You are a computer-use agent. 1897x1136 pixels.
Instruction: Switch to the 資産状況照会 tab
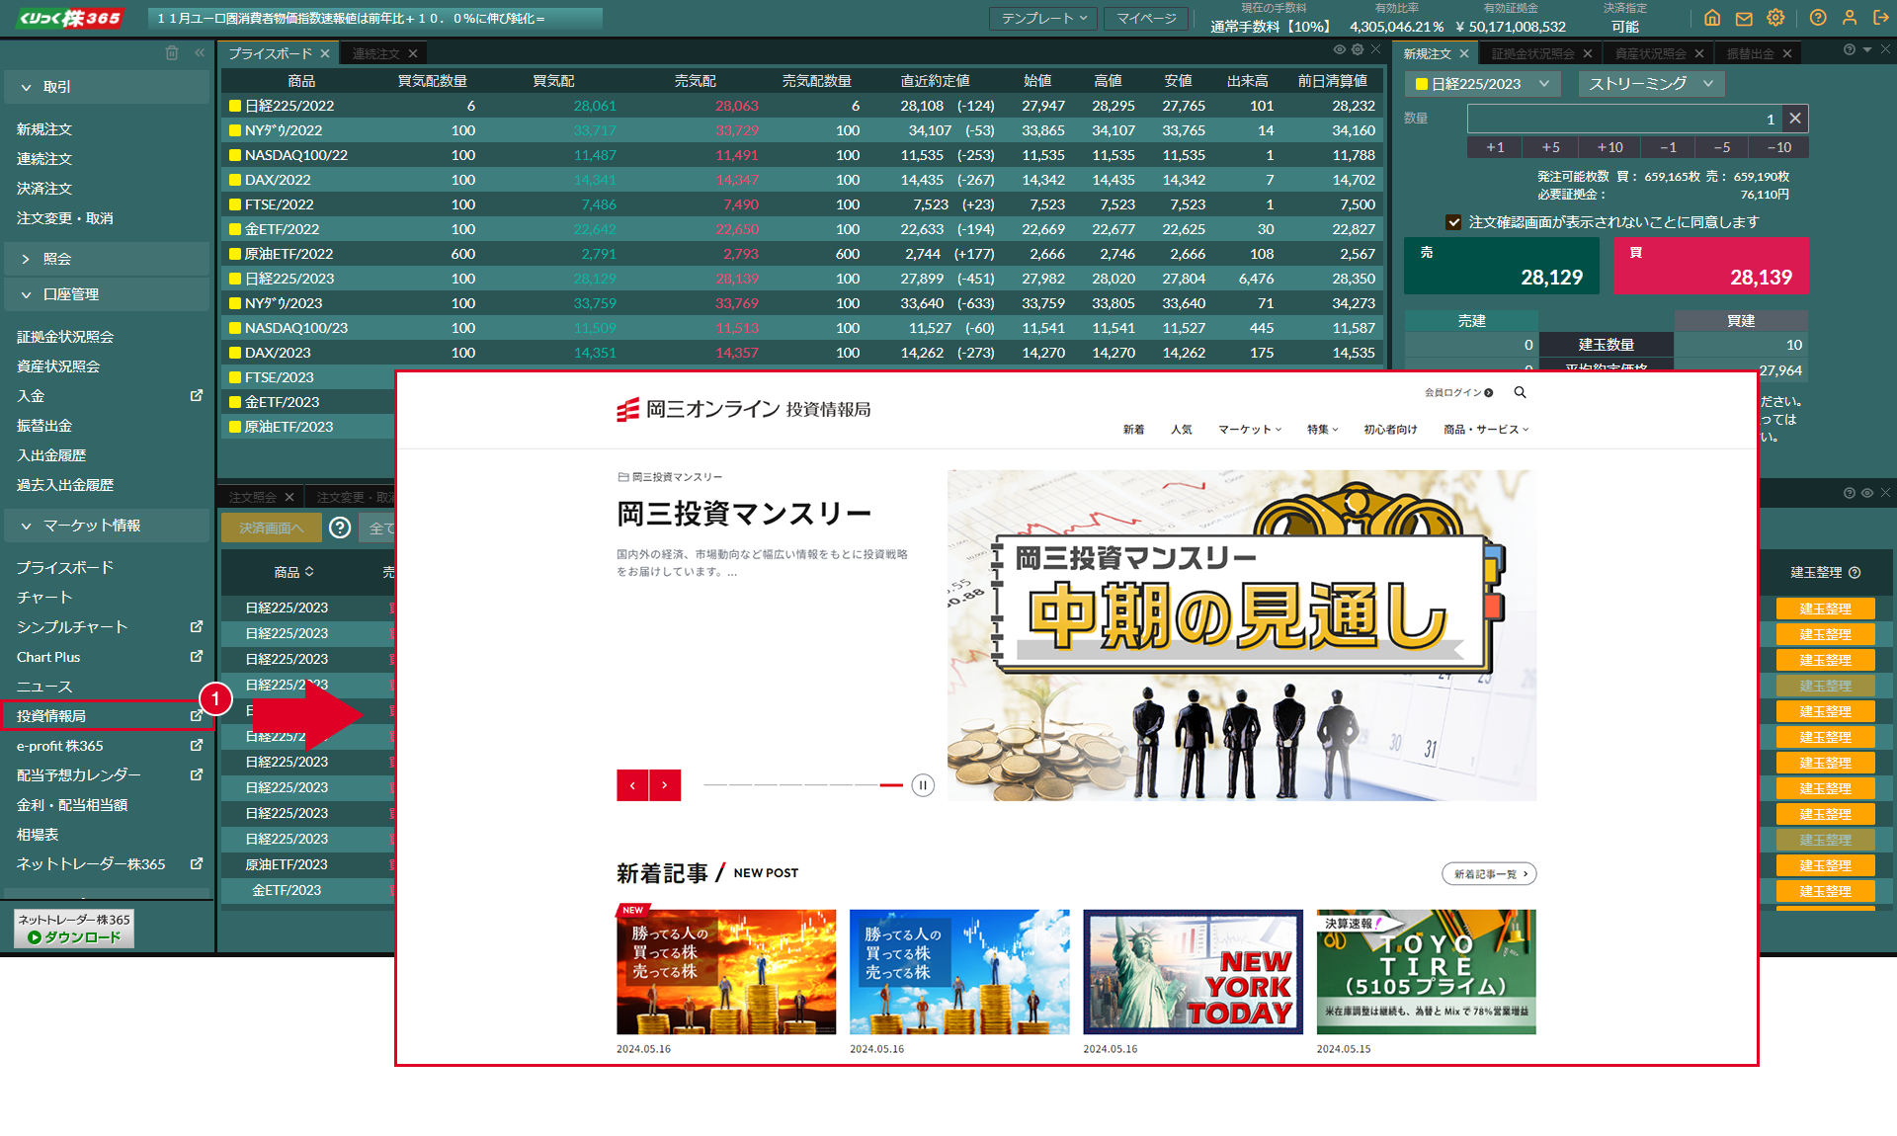(x=1650, y=53)
